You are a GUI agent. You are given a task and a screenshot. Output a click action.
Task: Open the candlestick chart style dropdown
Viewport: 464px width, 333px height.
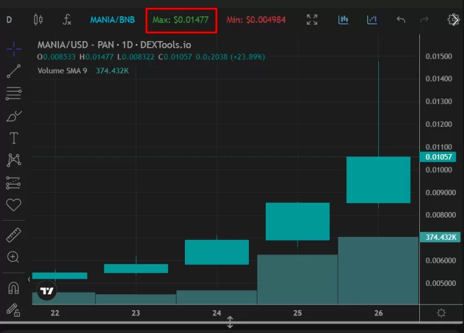click(38, 20)
